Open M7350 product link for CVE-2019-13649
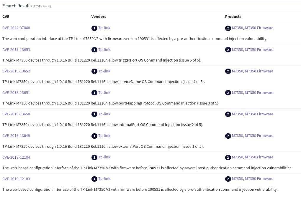Viewport: 301px width, 199px height. [x=237, y=135]
